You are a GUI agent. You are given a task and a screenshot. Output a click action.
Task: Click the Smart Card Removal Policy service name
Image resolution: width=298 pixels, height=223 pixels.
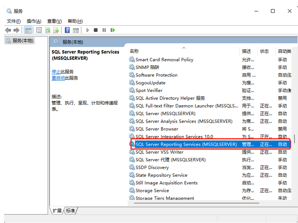tap(165, 60)
